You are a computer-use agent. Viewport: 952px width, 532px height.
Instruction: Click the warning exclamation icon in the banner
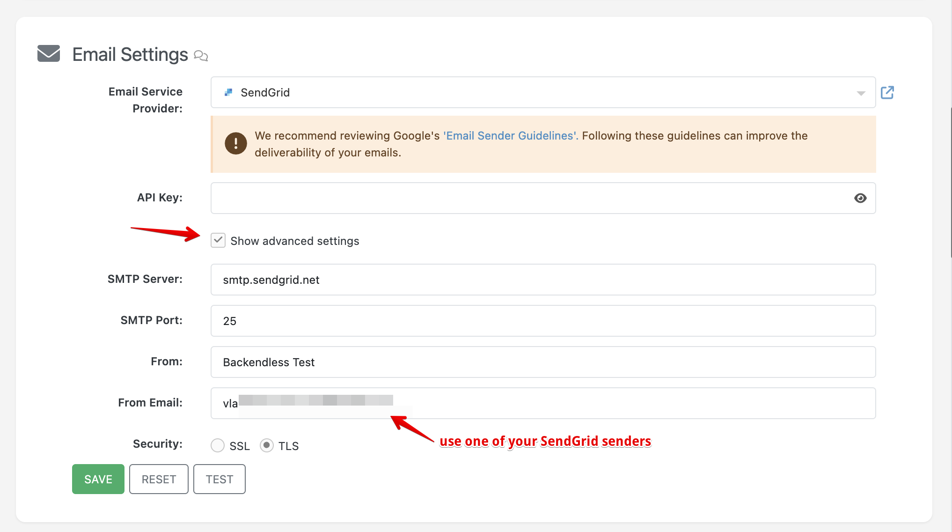click(236, 143)
